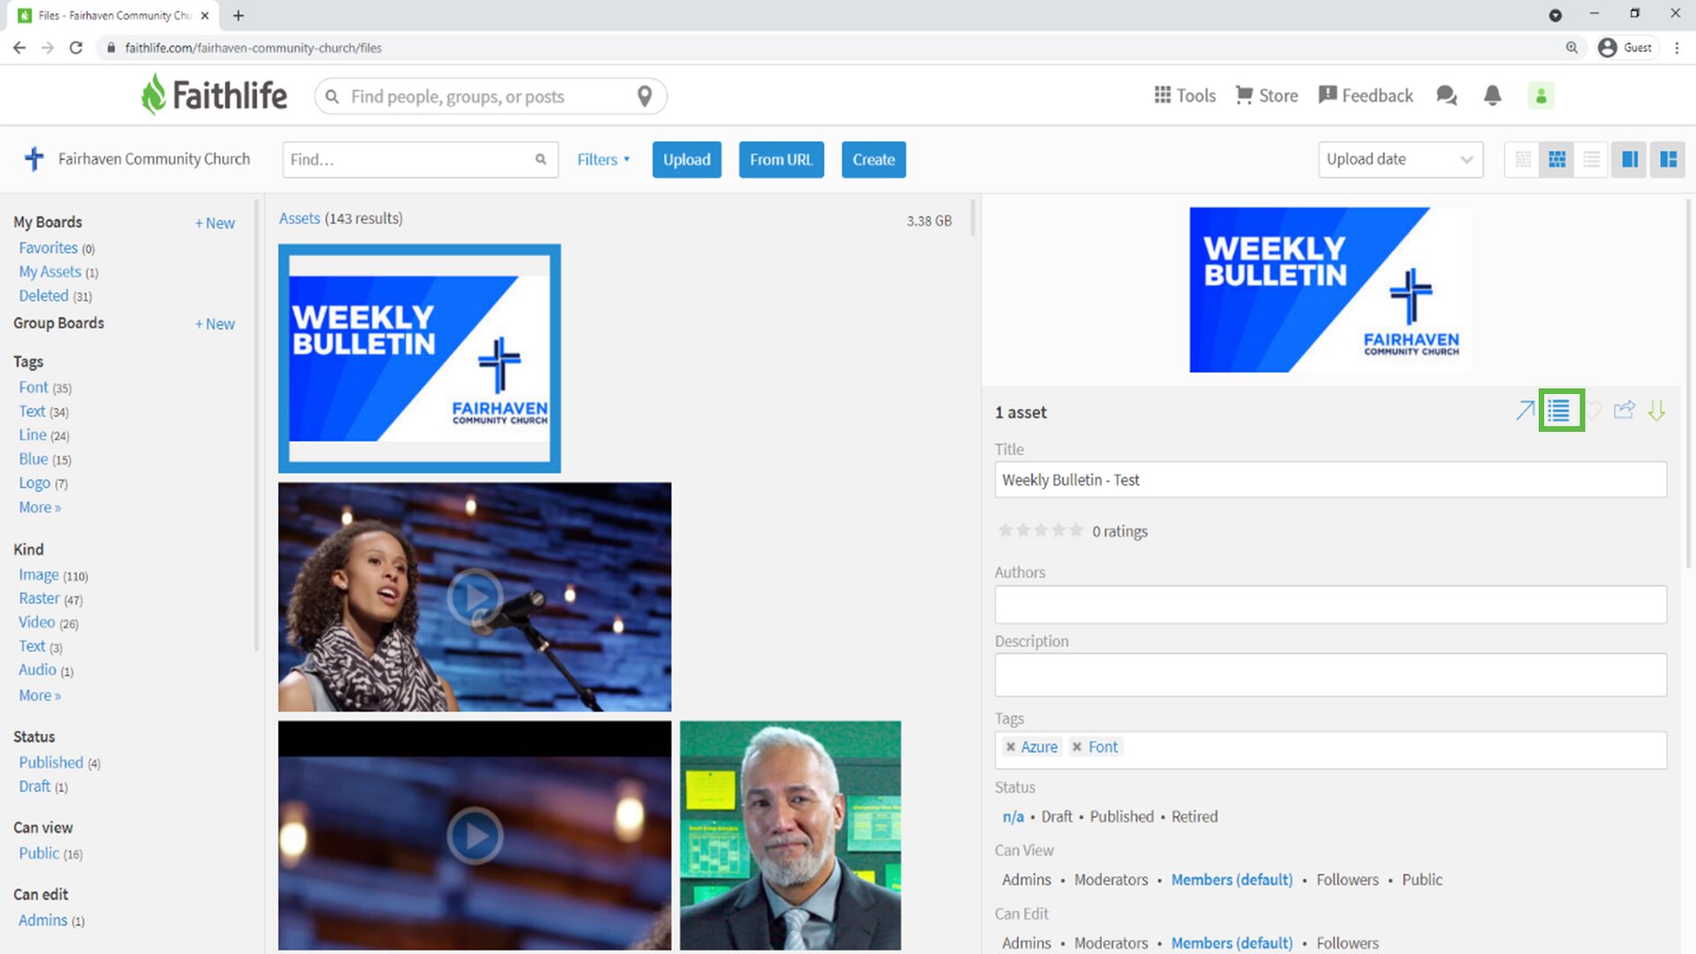
Task: Go back in browser history
Action: pyautogui.click(x=19, y=48)
